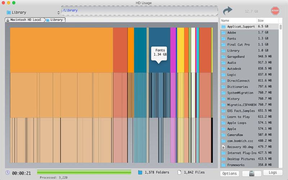Select the com.bombich.ccc list row

[x=249, y=141]
